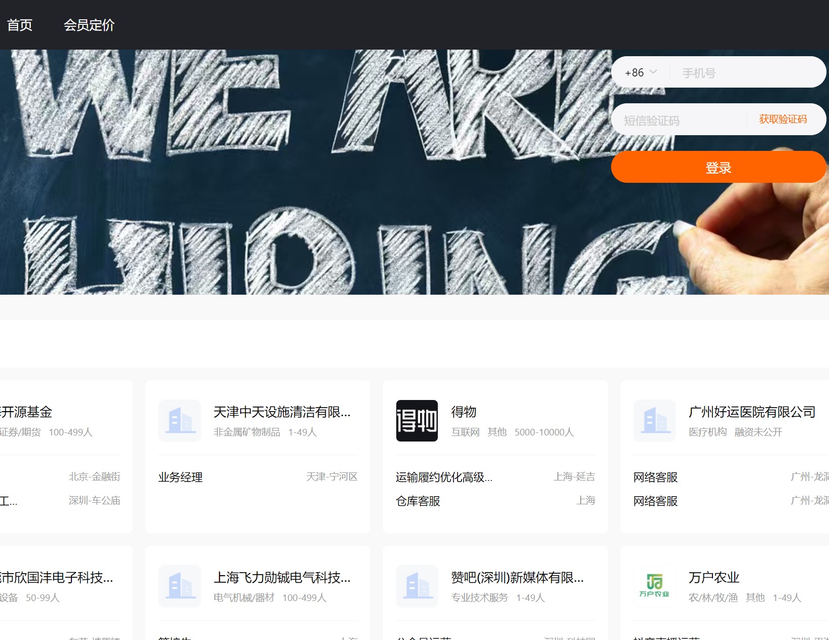Open the 开源基金 company name
Screen dimensions: 829x640
[x=26, y=412]
